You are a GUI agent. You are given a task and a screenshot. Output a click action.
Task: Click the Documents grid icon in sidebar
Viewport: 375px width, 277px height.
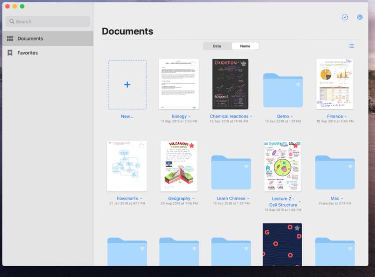[x=10, y=38]
